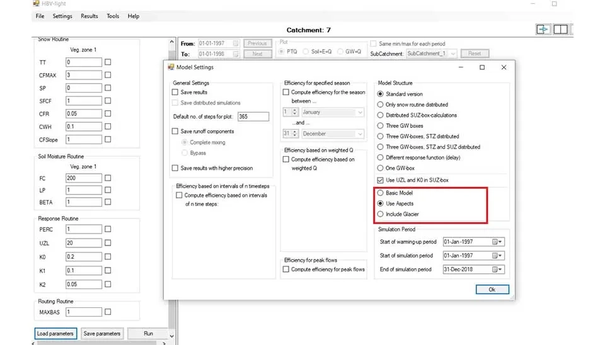Select the Three GW boxes model structure

click(380, 126)
